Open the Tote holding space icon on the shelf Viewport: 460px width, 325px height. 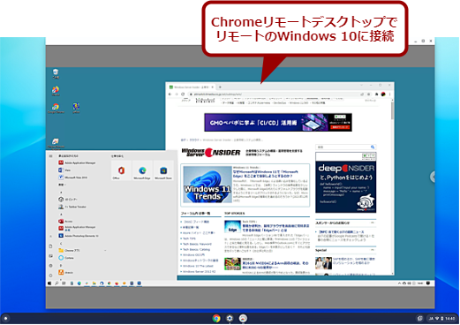[x=420, y=318]
